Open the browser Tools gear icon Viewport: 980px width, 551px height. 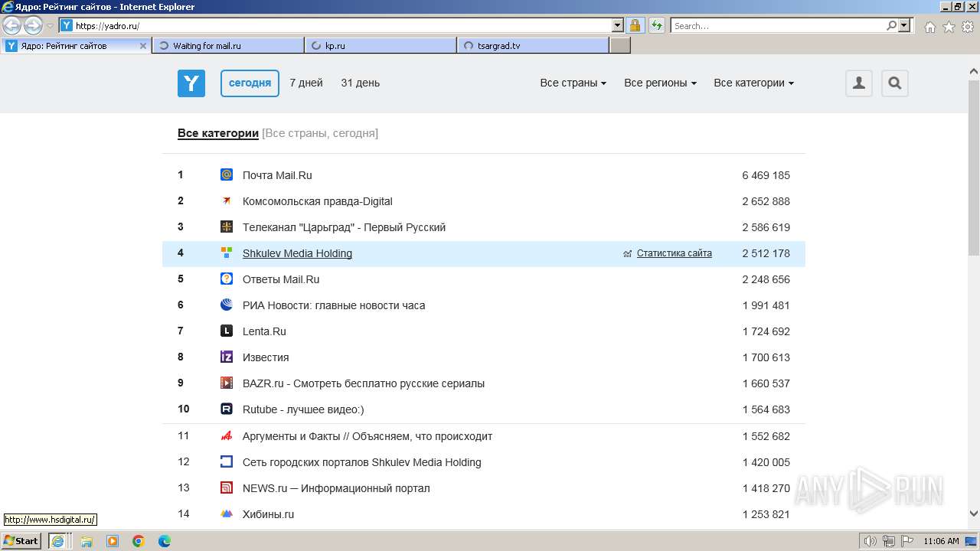click(x=968, y=27)
